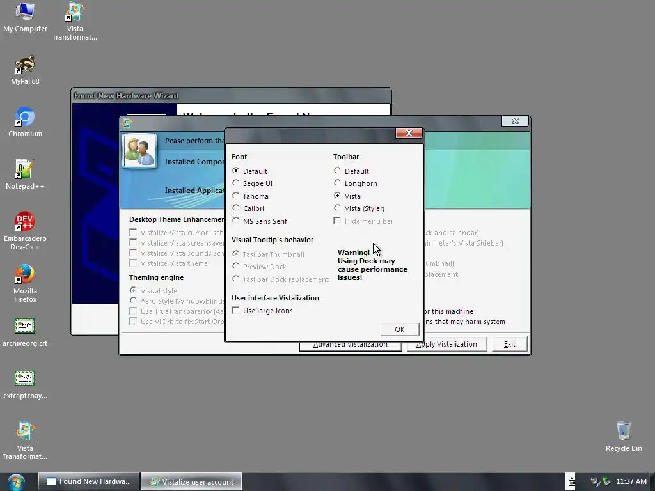Launch the MyPal 68 browser icon
The image size is (655, 491).
(25, 70)
